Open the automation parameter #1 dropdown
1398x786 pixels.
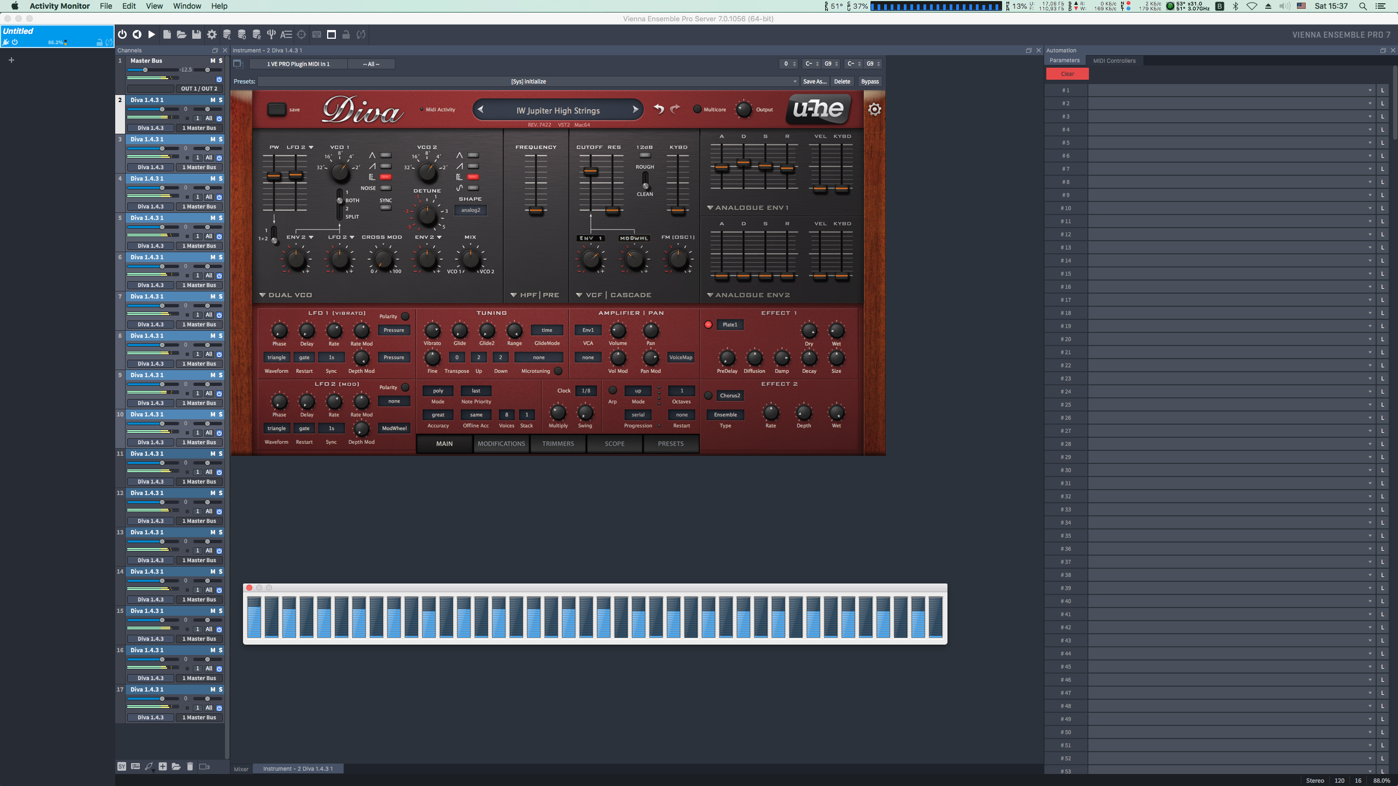1230,90
